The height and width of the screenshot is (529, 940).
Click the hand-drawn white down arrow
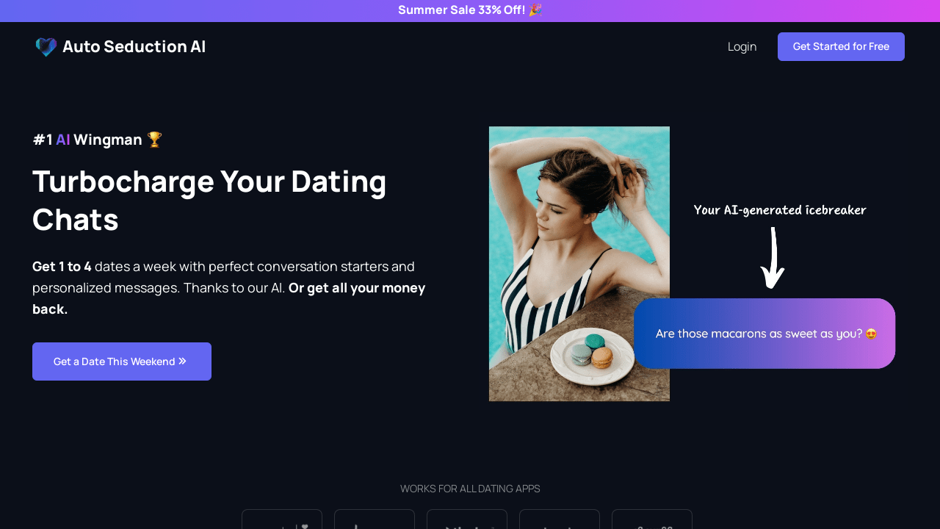(x=773, y=258)
